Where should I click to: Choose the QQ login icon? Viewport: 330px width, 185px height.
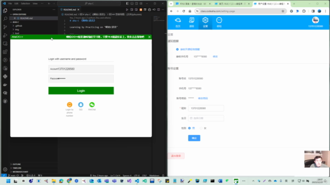80,104
